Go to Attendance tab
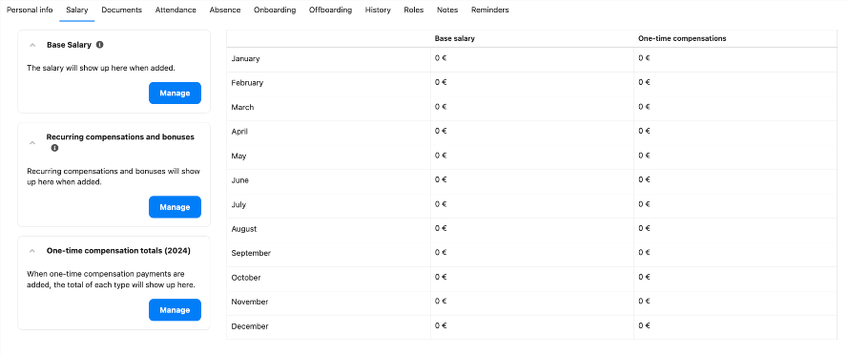Viewport: 849px width, 355px height. [x=176, y=10]
